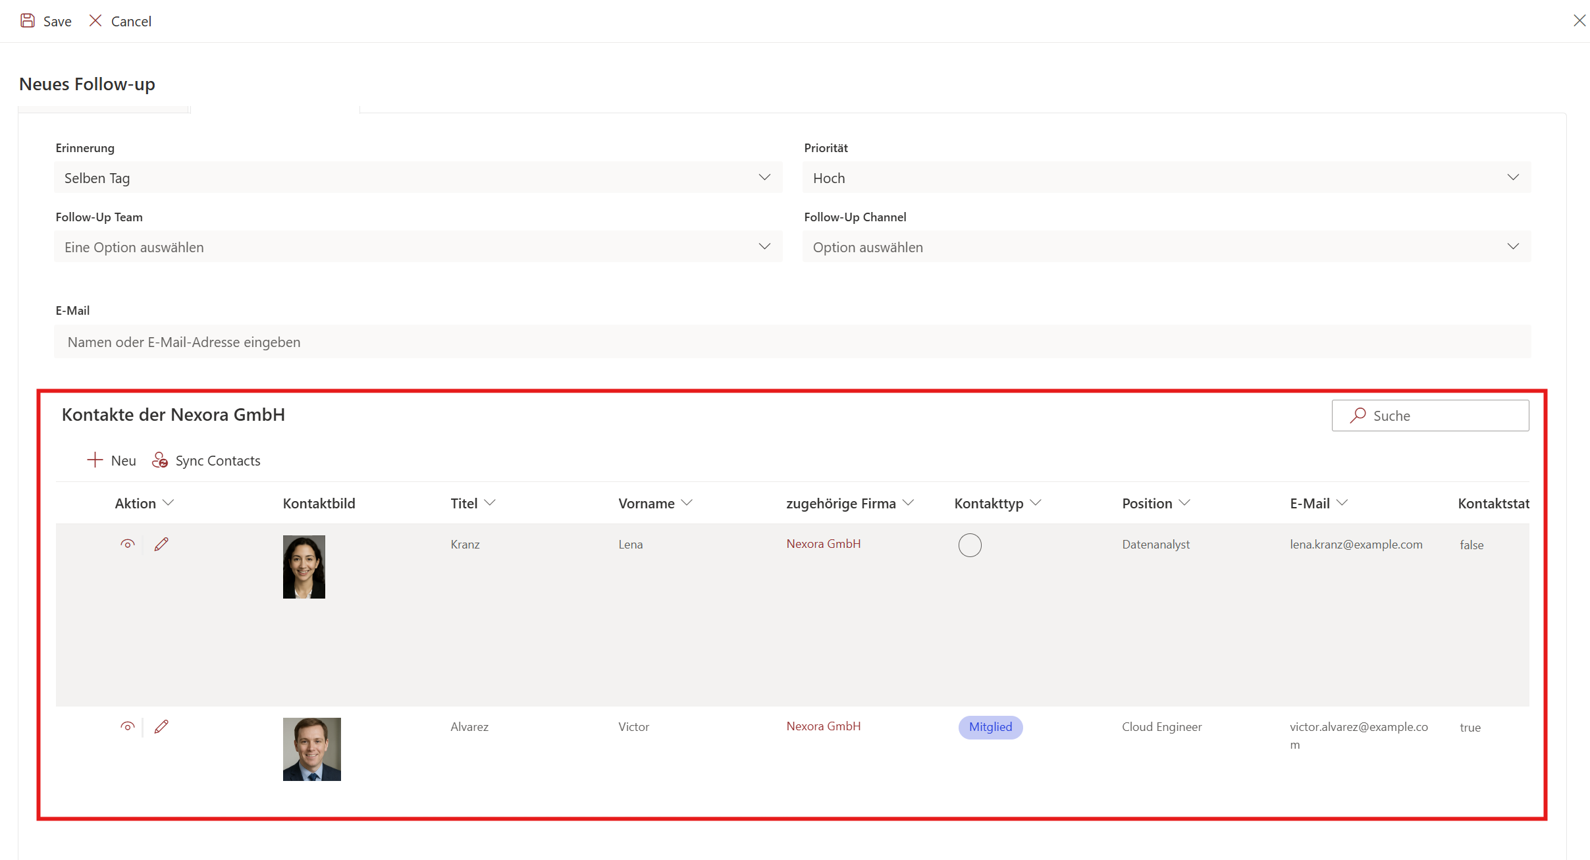This screenshot has height=860, width=1590.
Task: Click Victor Alvarez's contact photo
Action: tap(311, 749)
